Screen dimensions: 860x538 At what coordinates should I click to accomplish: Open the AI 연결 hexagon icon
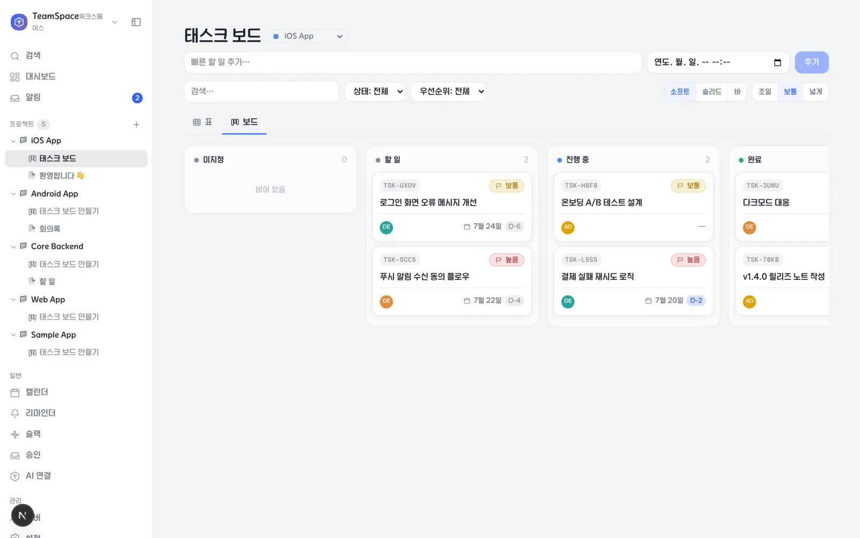click(x=15, y=476)
